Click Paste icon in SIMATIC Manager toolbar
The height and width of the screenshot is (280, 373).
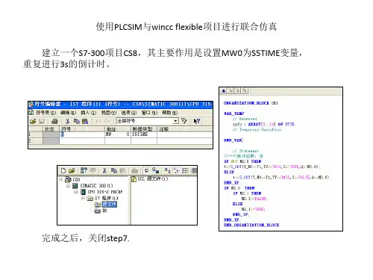122,170
